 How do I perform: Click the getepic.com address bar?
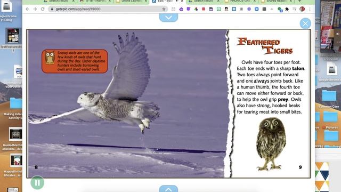pyautogui.click(x=108, y=9)
